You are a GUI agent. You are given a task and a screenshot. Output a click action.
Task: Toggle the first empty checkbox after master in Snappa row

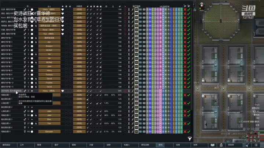click(x=66, y=46)
